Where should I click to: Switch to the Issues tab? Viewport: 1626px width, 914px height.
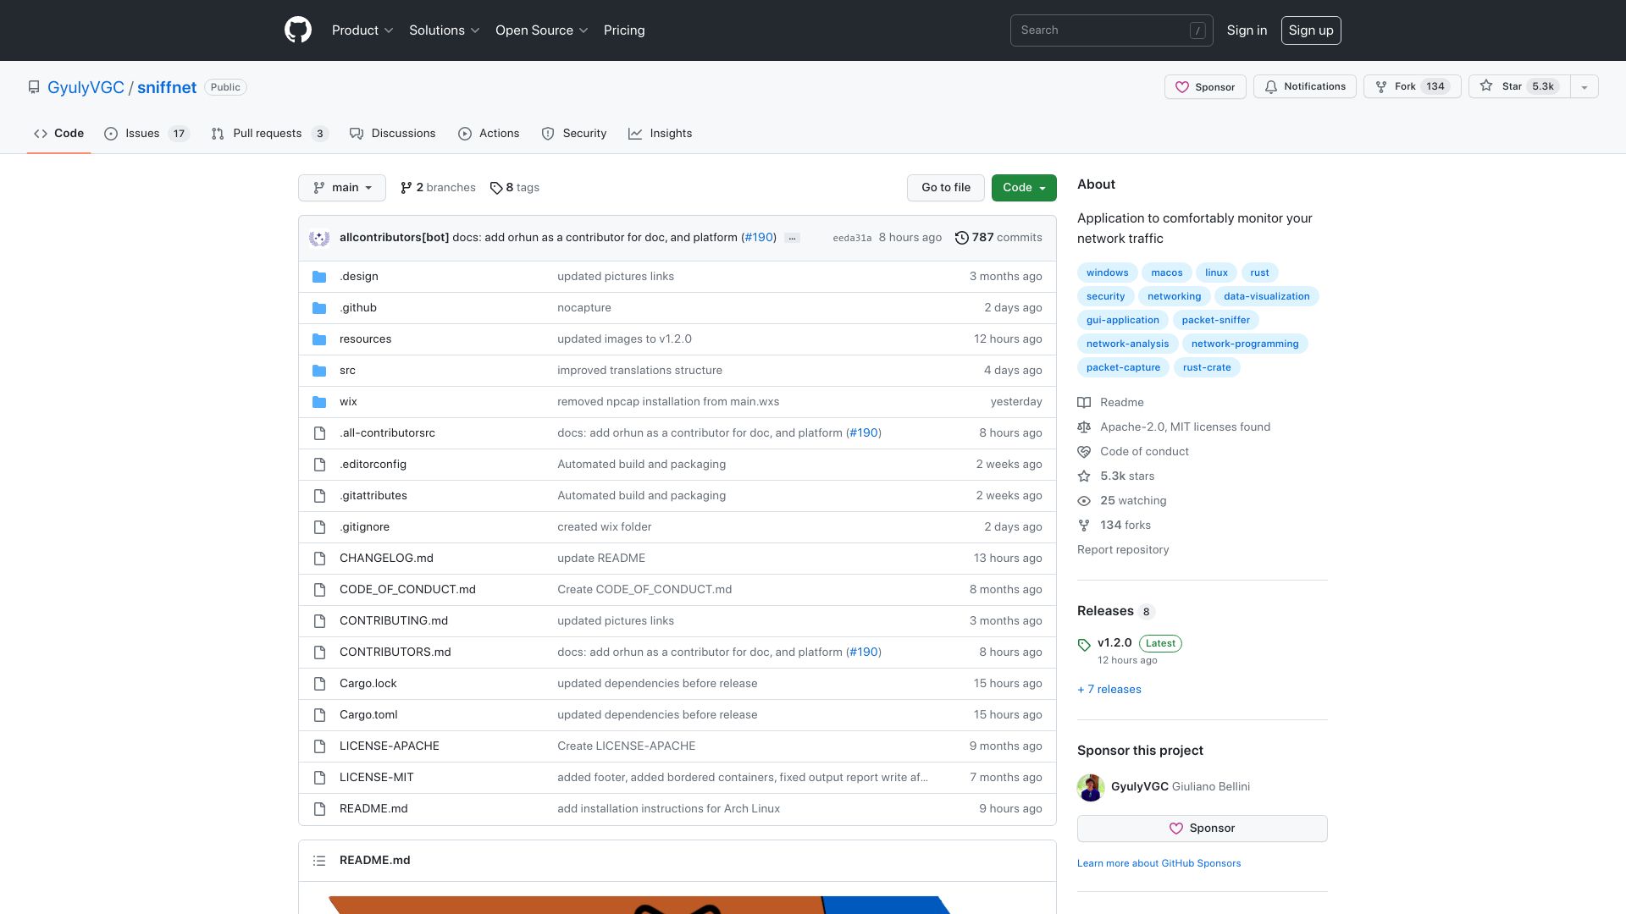tap(147, 134)
